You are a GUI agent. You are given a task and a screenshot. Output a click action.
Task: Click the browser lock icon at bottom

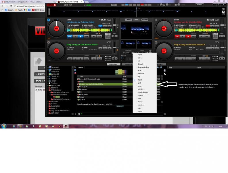coord(75,114)
